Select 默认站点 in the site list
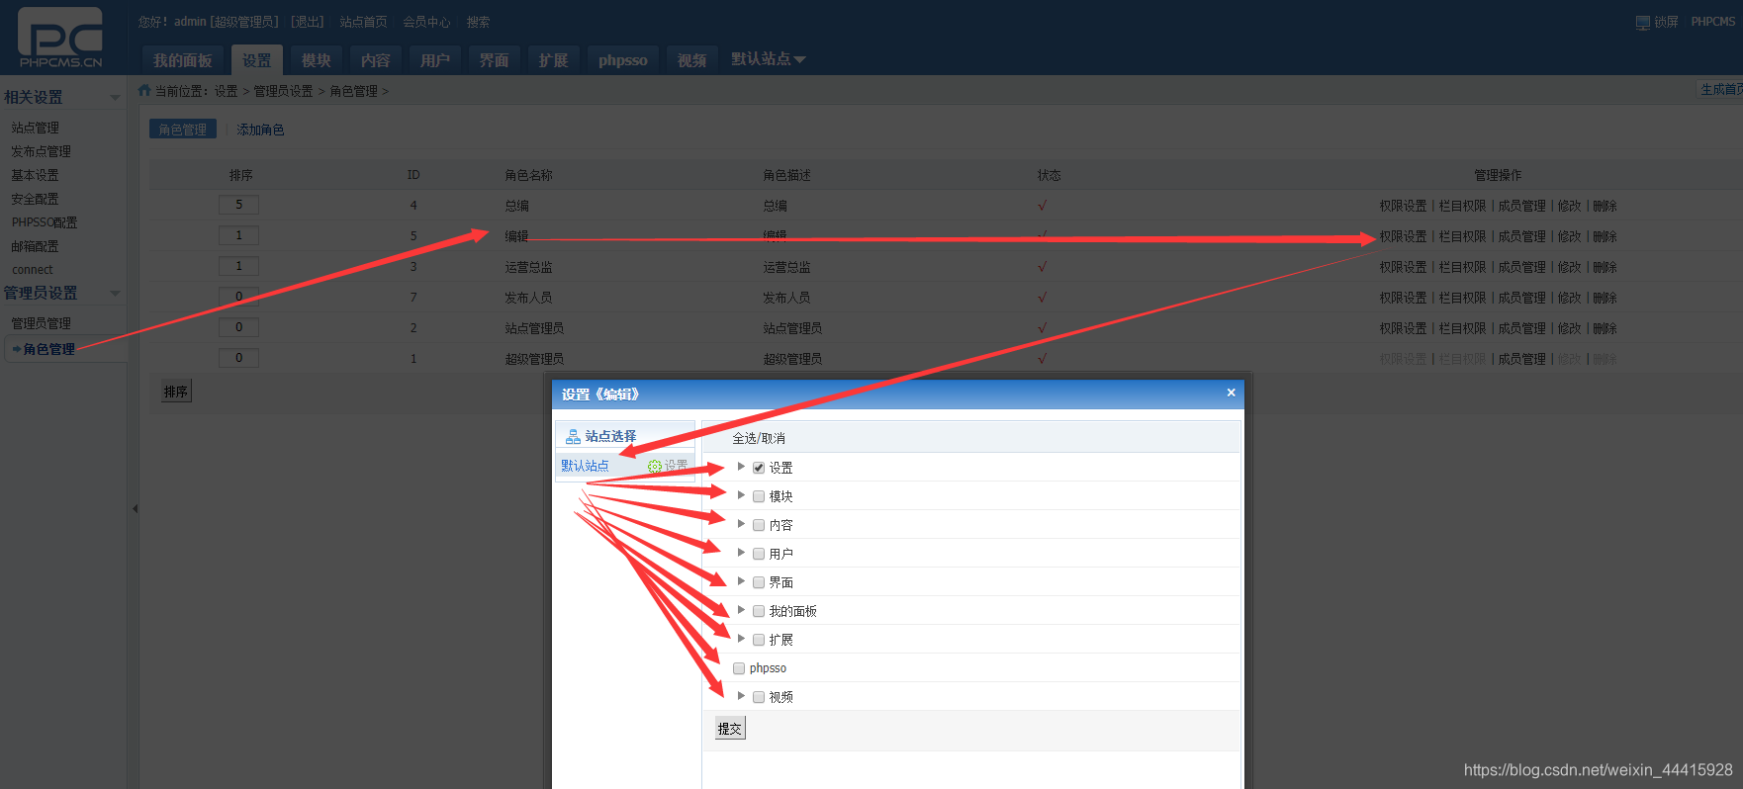Viewport: 1743px width, 789px height. pos(586,466)
